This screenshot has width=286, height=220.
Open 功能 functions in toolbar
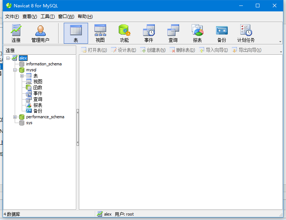coord(125,33)
